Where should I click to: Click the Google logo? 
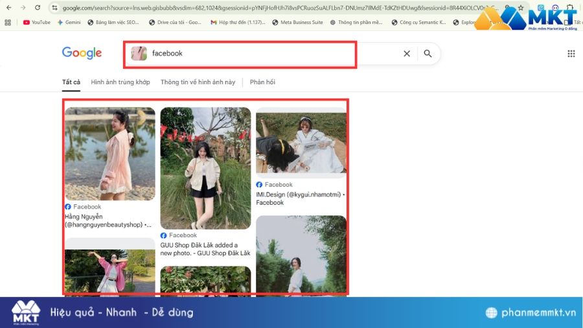point(82,53)
